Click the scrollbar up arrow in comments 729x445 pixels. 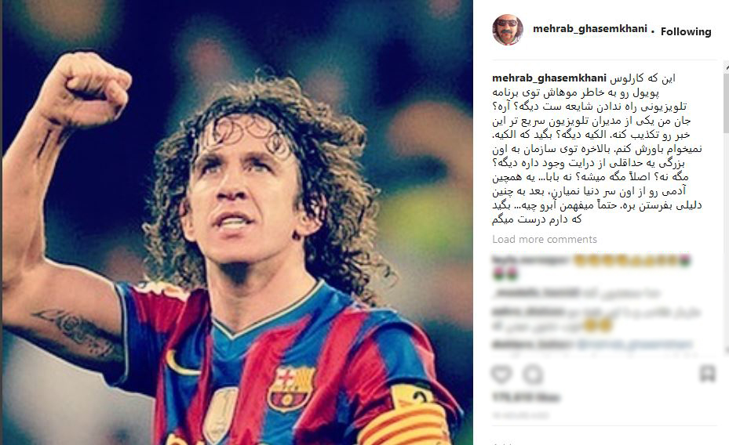point(726,67)
